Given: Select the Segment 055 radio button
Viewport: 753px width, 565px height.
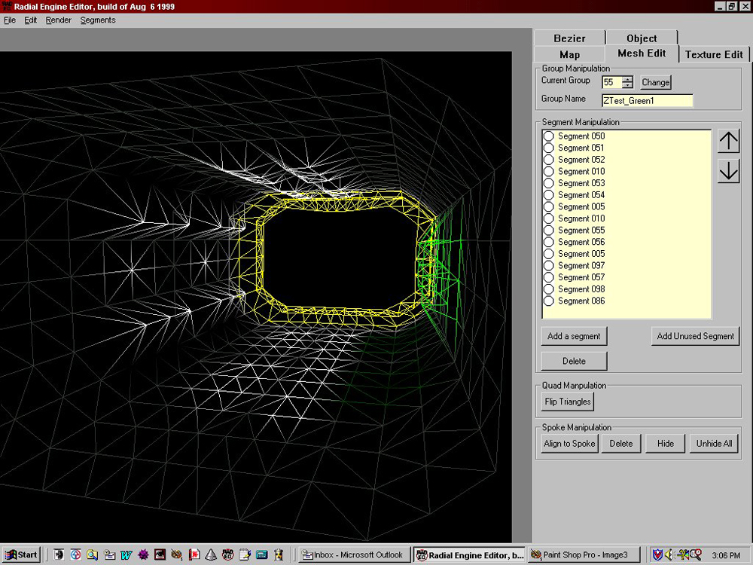Looking at the screenshot, I should pos(548,231).
